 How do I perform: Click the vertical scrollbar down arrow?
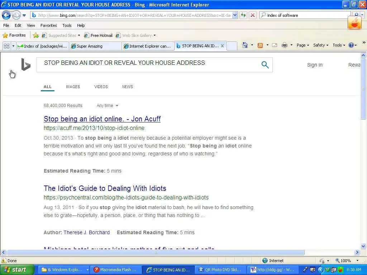click(363, 246)
